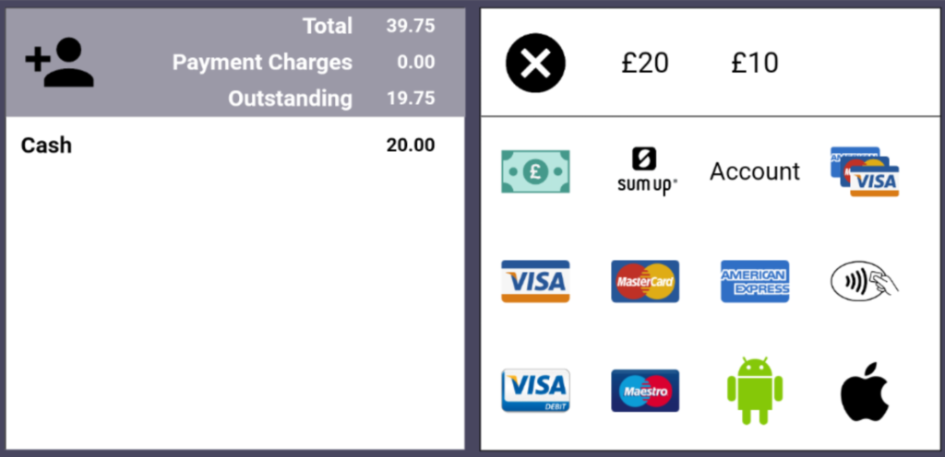Pay using Visa Debit card
This screenshot has width=945, height=457.
click(x=535, y=391)
